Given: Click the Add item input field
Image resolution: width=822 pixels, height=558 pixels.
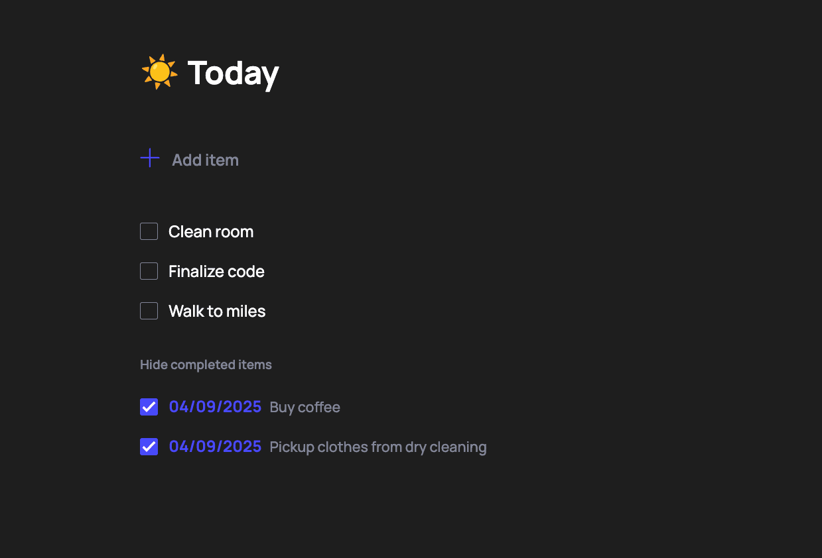Looking at the screenshot, I should (x=205, y=160).
